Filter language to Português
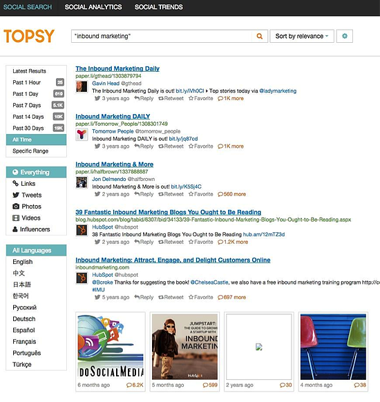 click(27, 353)
